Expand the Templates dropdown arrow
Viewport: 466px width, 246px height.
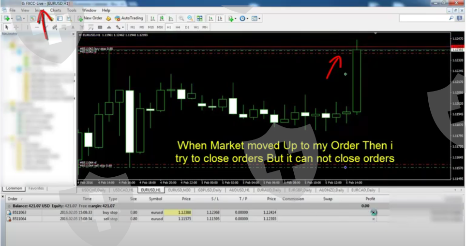259,18
